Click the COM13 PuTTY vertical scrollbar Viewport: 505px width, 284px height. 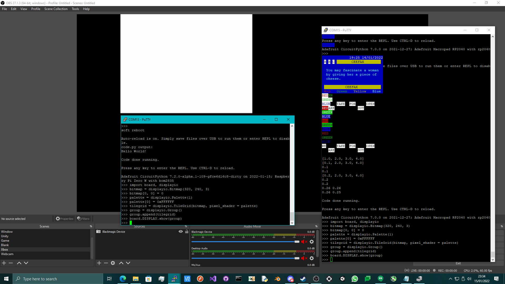tap(292, 174)
